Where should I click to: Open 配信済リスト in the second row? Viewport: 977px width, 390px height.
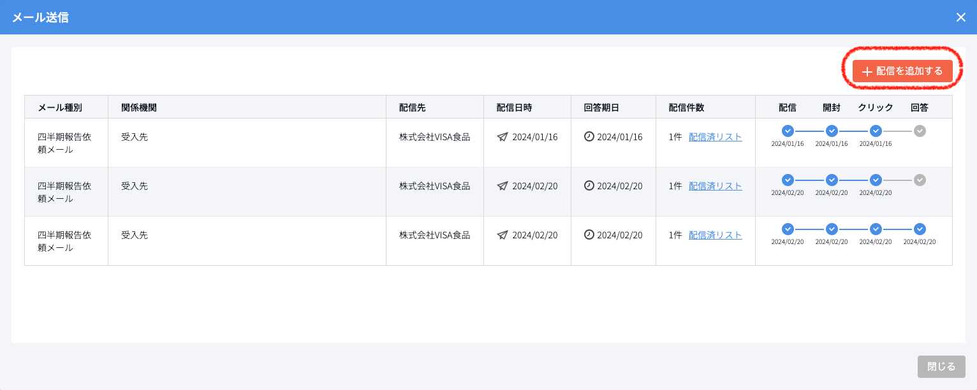point(715,186)
